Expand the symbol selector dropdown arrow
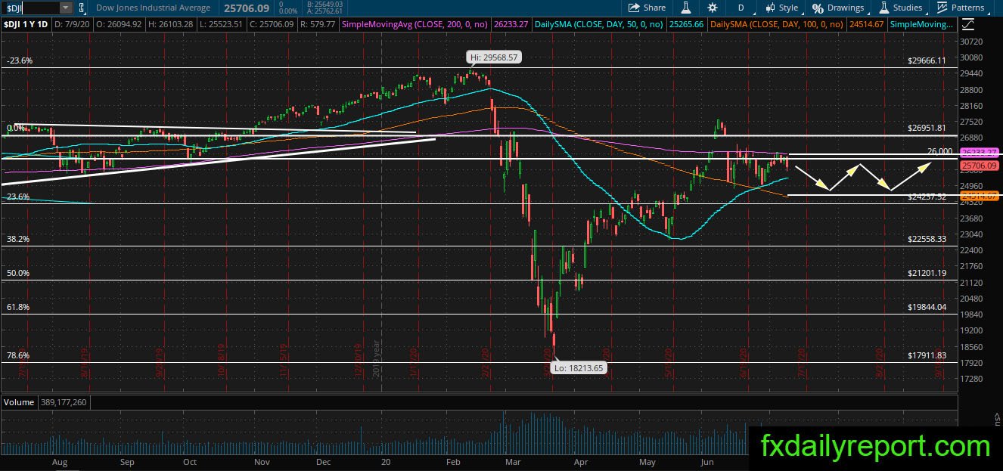The width and height of the screenshot is (1003, 471). 66,8
